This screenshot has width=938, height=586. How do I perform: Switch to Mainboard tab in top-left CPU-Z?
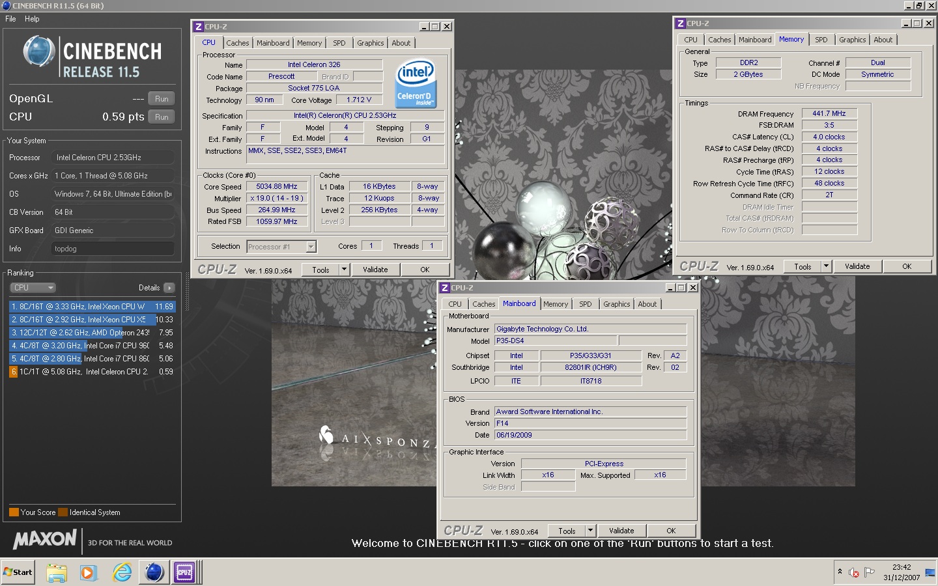(x=273, y=43)
